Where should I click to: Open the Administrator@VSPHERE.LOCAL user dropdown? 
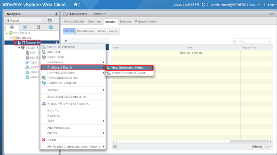pos(235,5)
